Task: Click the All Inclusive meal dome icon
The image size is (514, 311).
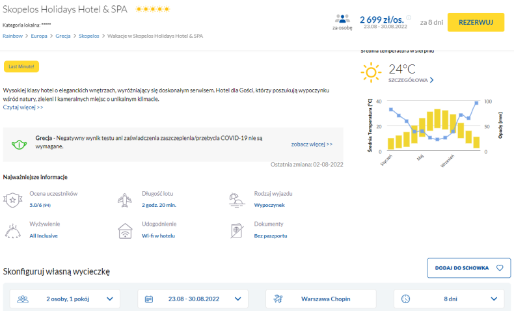Action: (12, 230)
